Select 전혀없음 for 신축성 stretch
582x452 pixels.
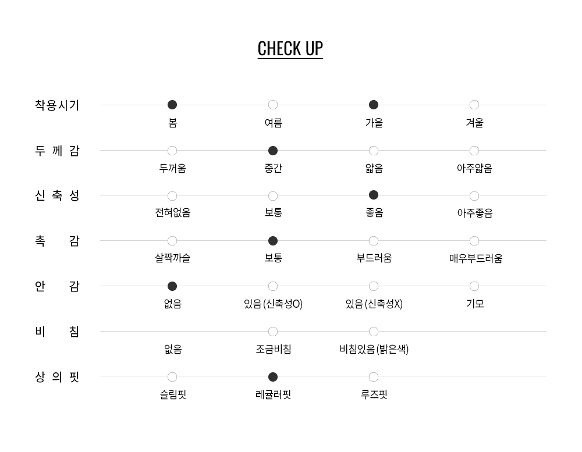pyautogui.click(x=172, y=196)
